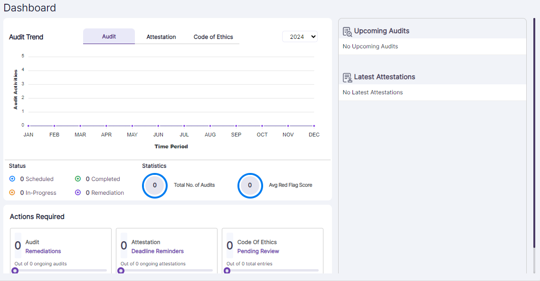The width and height of the screenshot is (540, 281).
Task: Select the Remediation status indicator icon
Action: (77, 192)
